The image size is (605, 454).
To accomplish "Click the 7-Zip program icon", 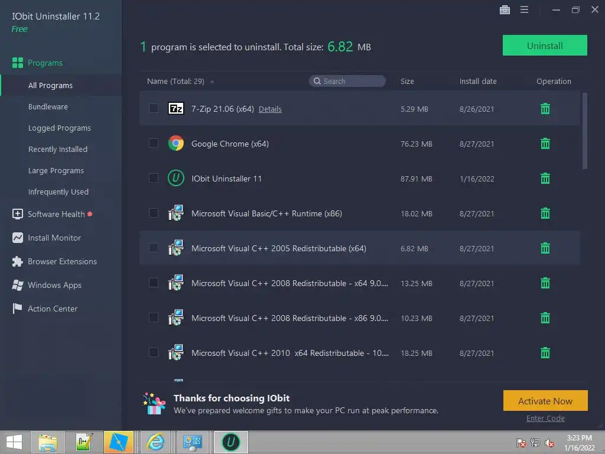I will tap(176, 109).
